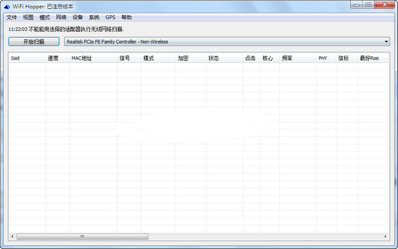This screenshot has width=398, height=249.
Task: Sort by the Ssid column header
Action: point(27,58)
